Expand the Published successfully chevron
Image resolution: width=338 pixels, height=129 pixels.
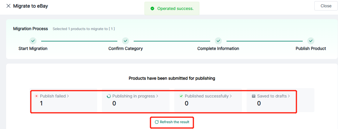coord(231,96)
